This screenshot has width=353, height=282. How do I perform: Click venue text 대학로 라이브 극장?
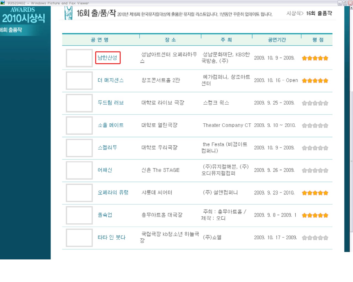pyautogui.click(x=163, y=103)
